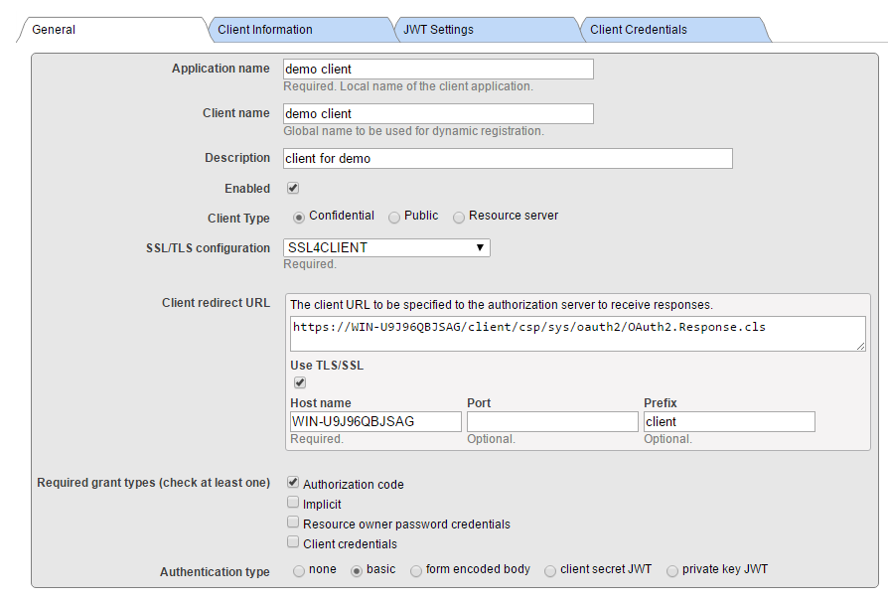Click the Application name input field
The image size is (888, 601).
pyautogui.click(x=438, y=70)
